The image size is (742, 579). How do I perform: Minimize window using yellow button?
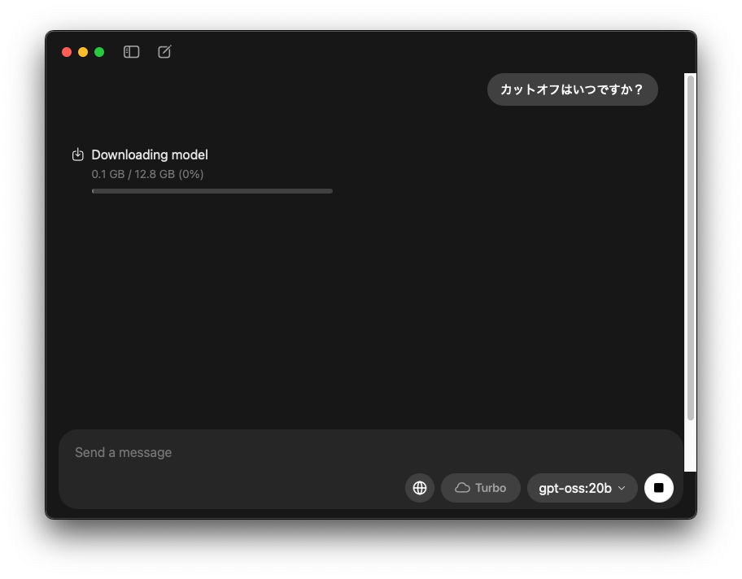[83, 52]
